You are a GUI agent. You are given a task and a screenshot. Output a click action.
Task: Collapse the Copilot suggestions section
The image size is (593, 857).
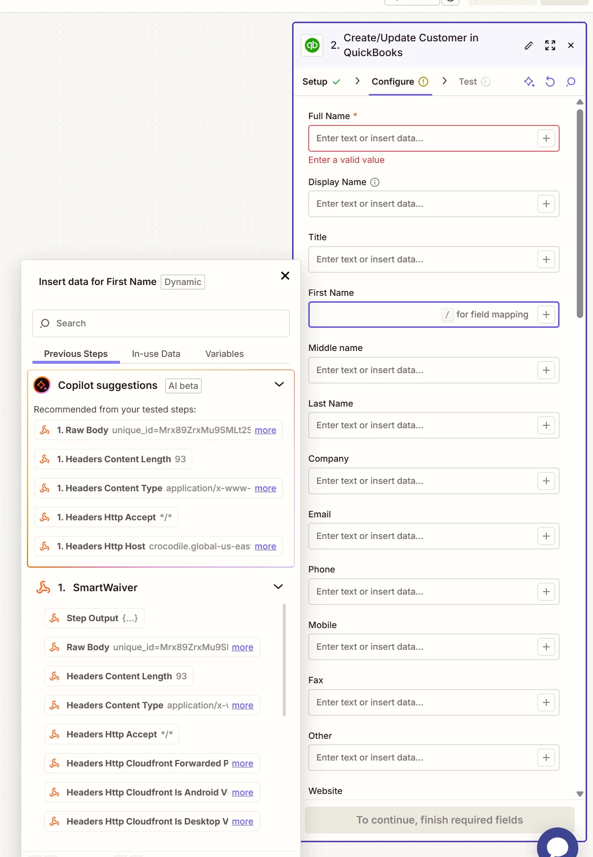coord(279,384)
